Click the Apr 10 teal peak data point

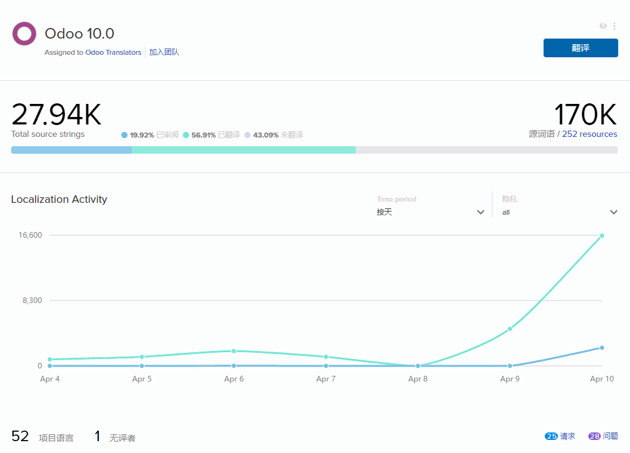coord(602,236)
